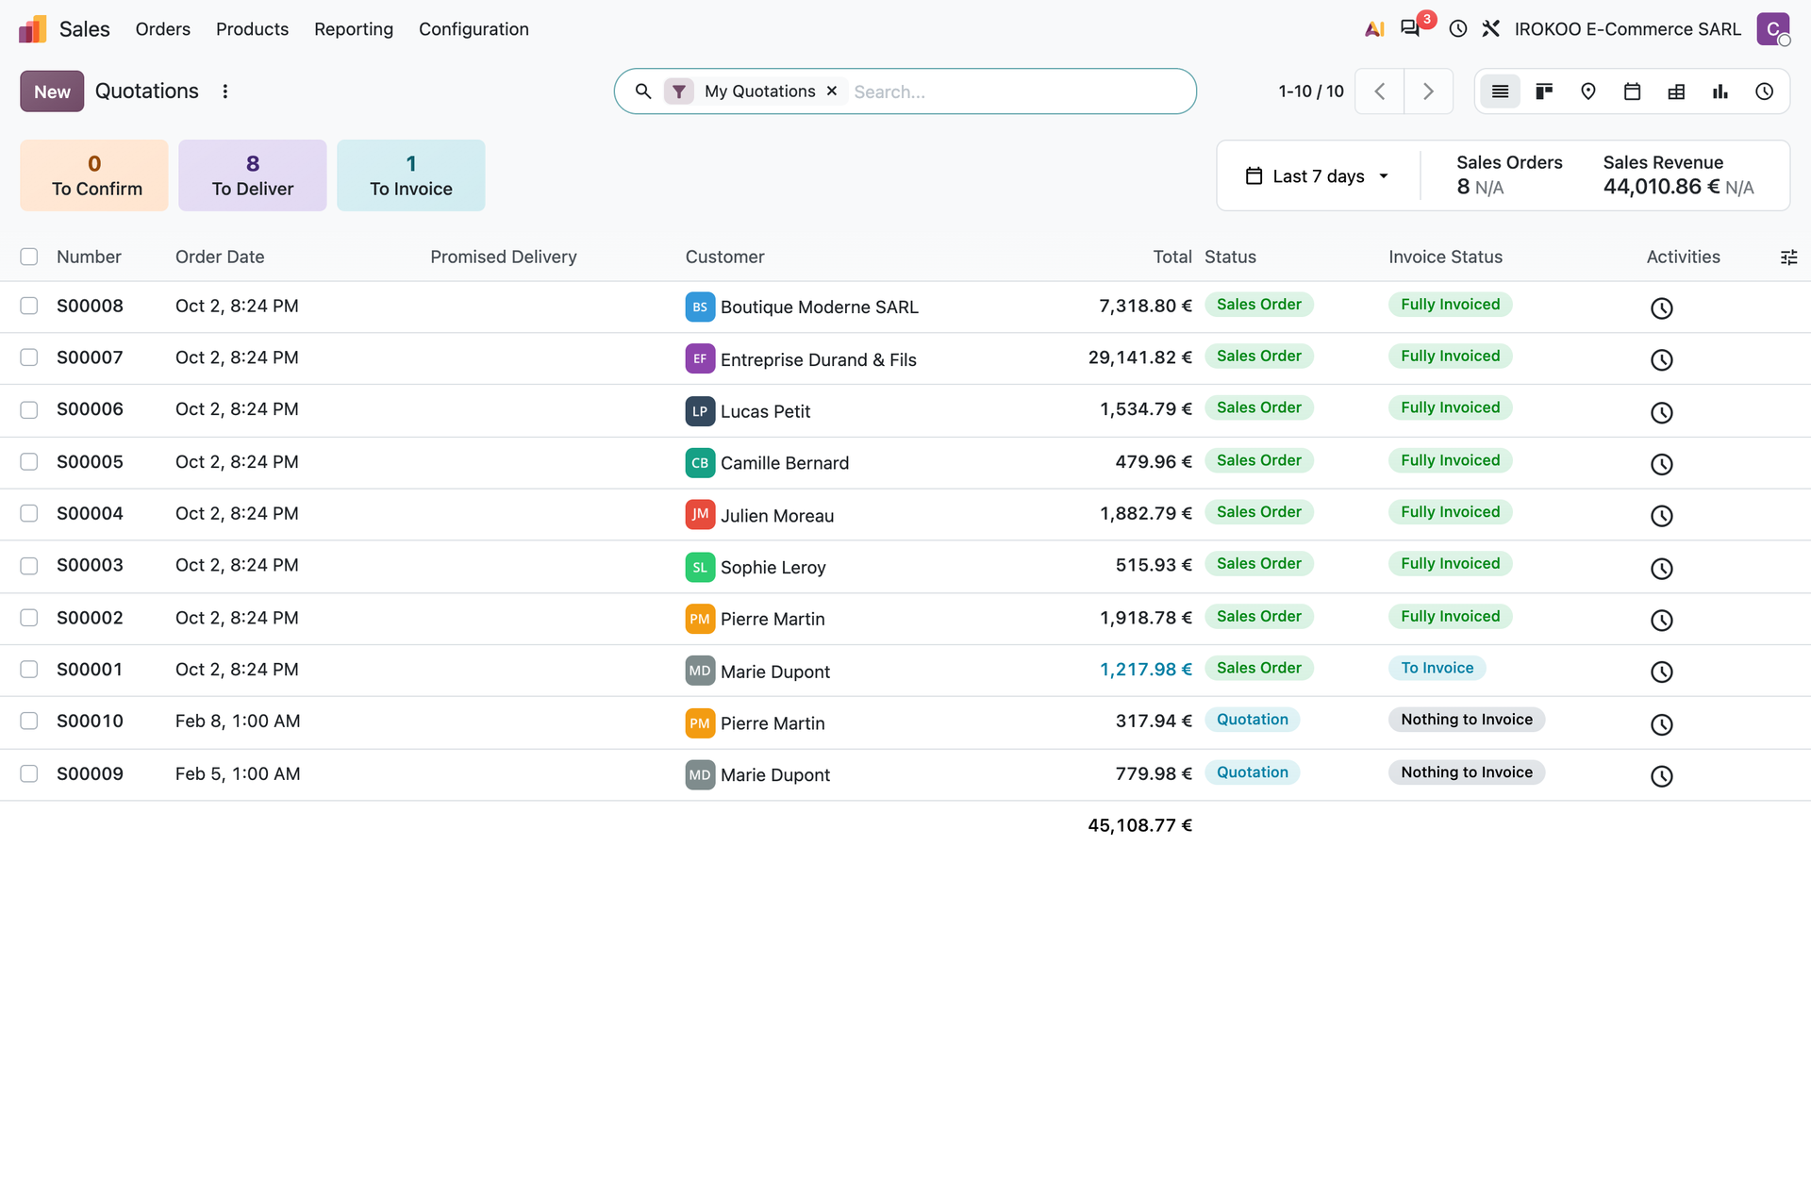
Task: Switch to map view
Action: [x=1588, y=91]
